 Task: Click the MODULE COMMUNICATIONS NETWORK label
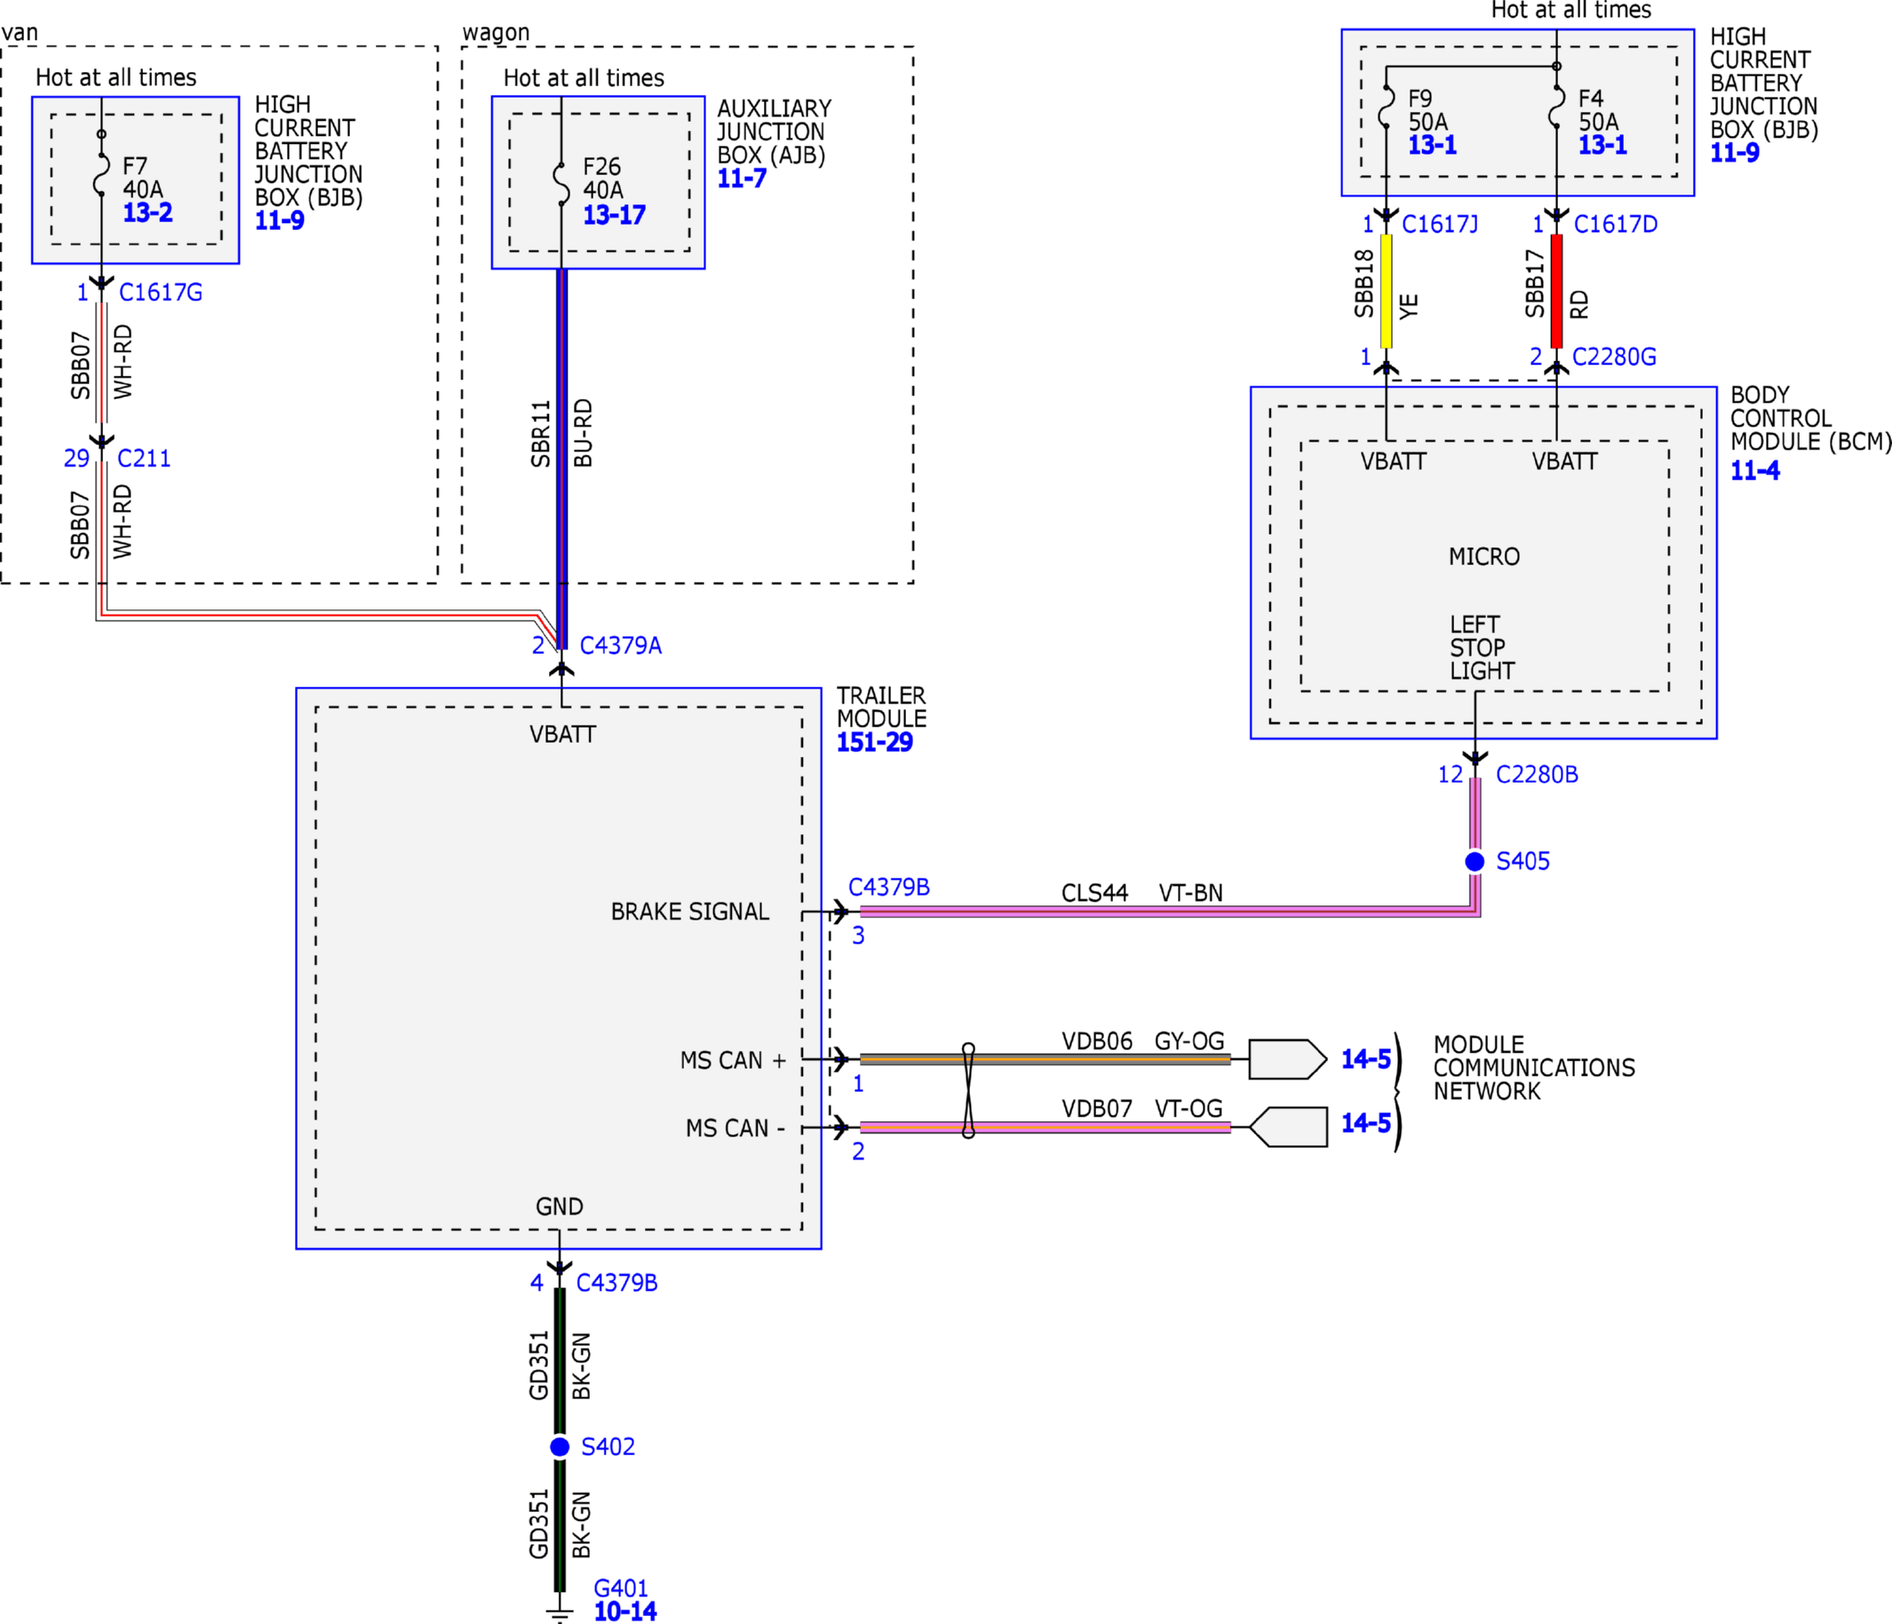point(1534,1068)
